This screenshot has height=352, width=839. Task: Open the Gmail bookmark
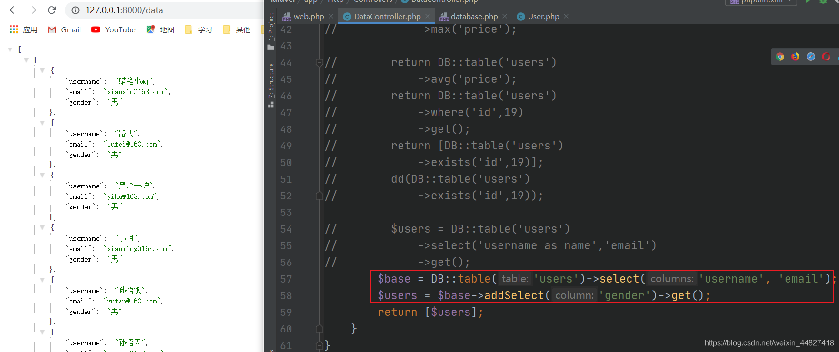64,29
